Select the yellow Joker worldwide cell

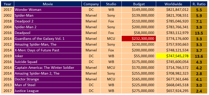[x=173, y=56]
